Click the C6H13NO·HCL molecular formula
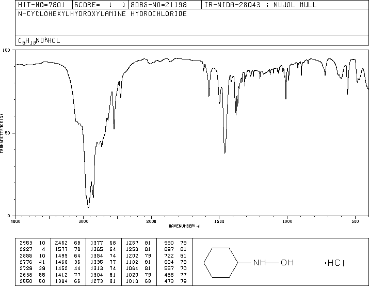Screen dimensions: 369x286 (x=39, y=41)
